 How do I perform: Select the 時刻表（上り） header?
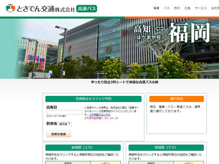[x=83, y=148]
